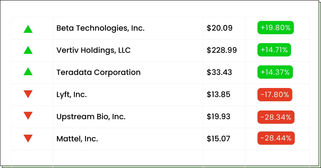Click the +14.71% green change badge
This screenshot has height=168, width=321.
(x=274, y=50)
